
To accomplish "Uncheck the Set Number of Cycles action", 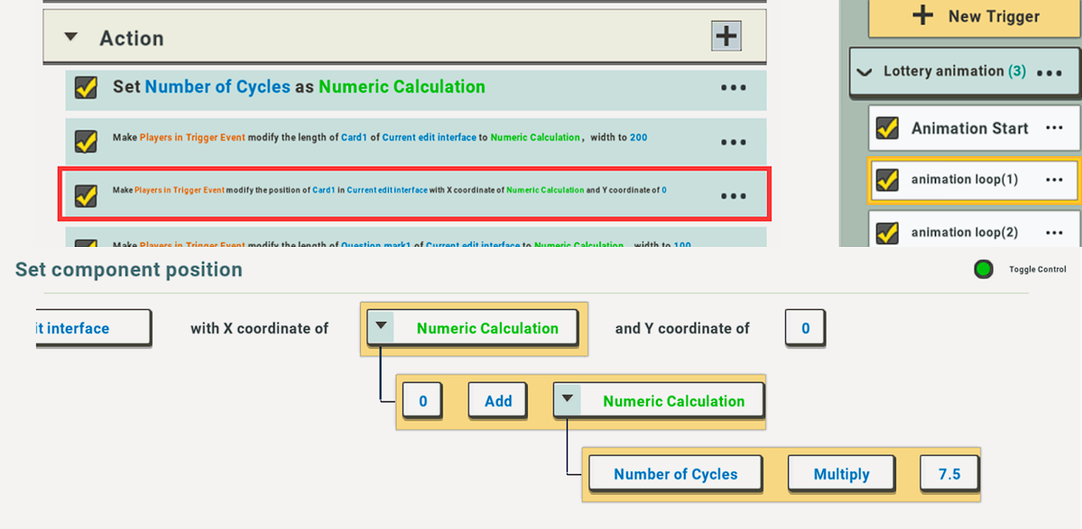I will pos(86,87).
